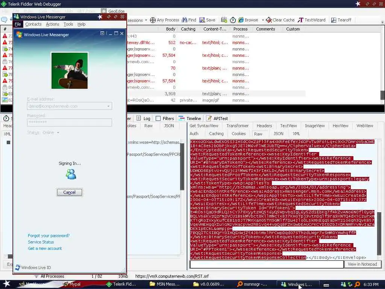Open Find in Fiddler toolbar
The image size is (385, 289).
coord(189,20)
